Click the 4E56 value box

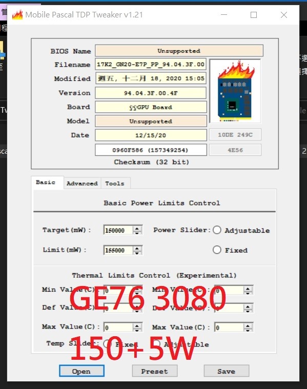click(x=235, y=150)
